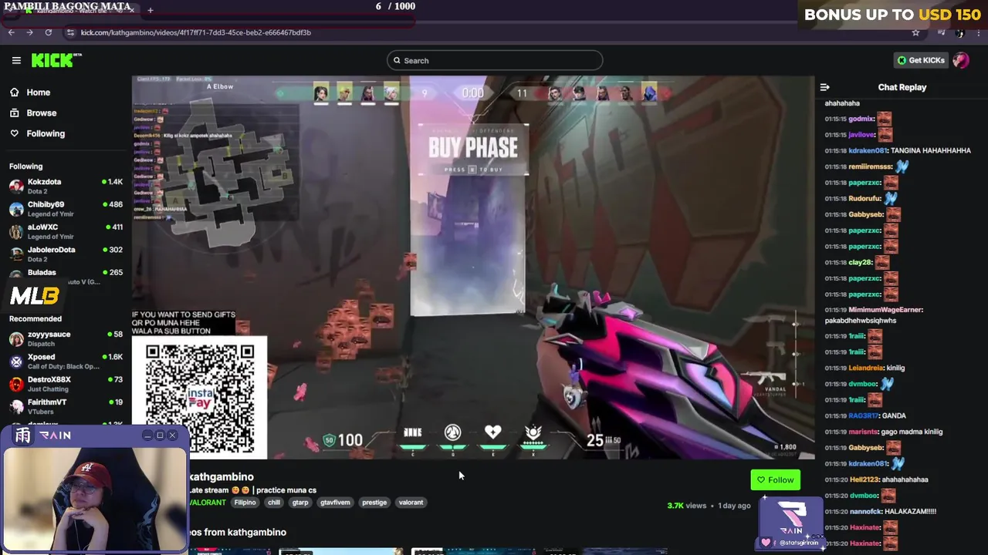Screen dimensions: 988x555
Task: Open JaboleroDota channel avatar
Action: 16,254
